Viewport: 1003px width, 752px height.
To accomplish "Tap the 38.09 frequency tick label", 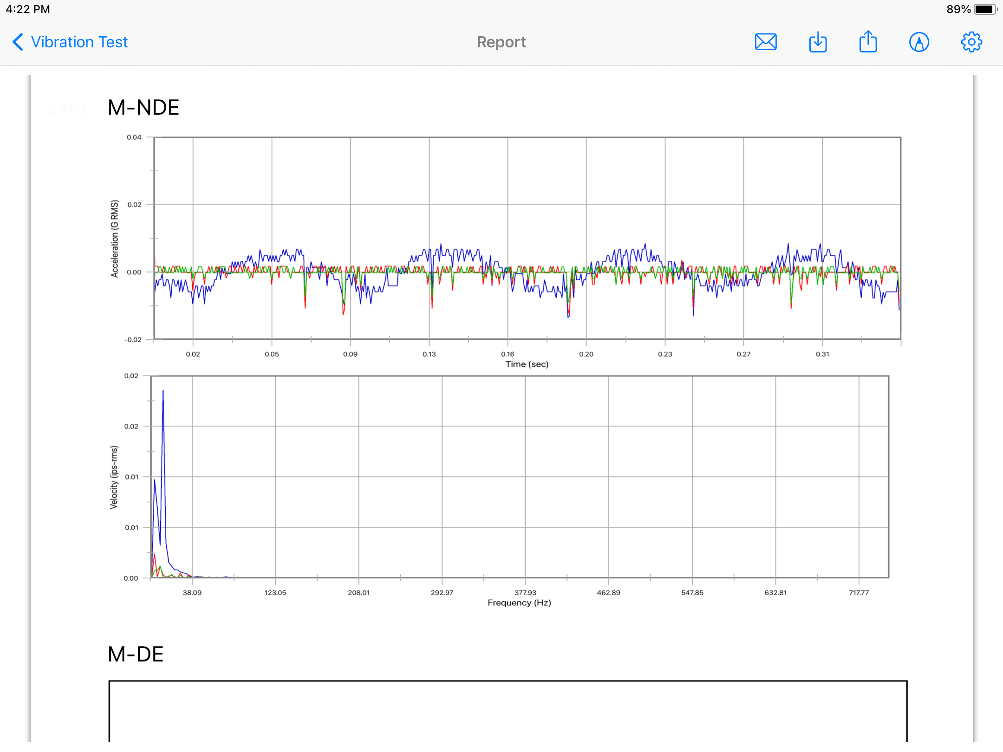I will coord(192,592).
